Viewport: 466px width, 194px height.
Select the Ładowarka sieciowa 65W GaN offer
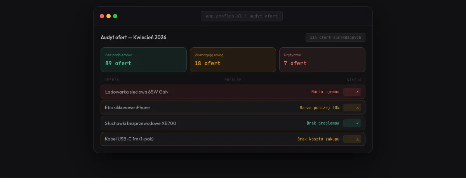point(233,92)
